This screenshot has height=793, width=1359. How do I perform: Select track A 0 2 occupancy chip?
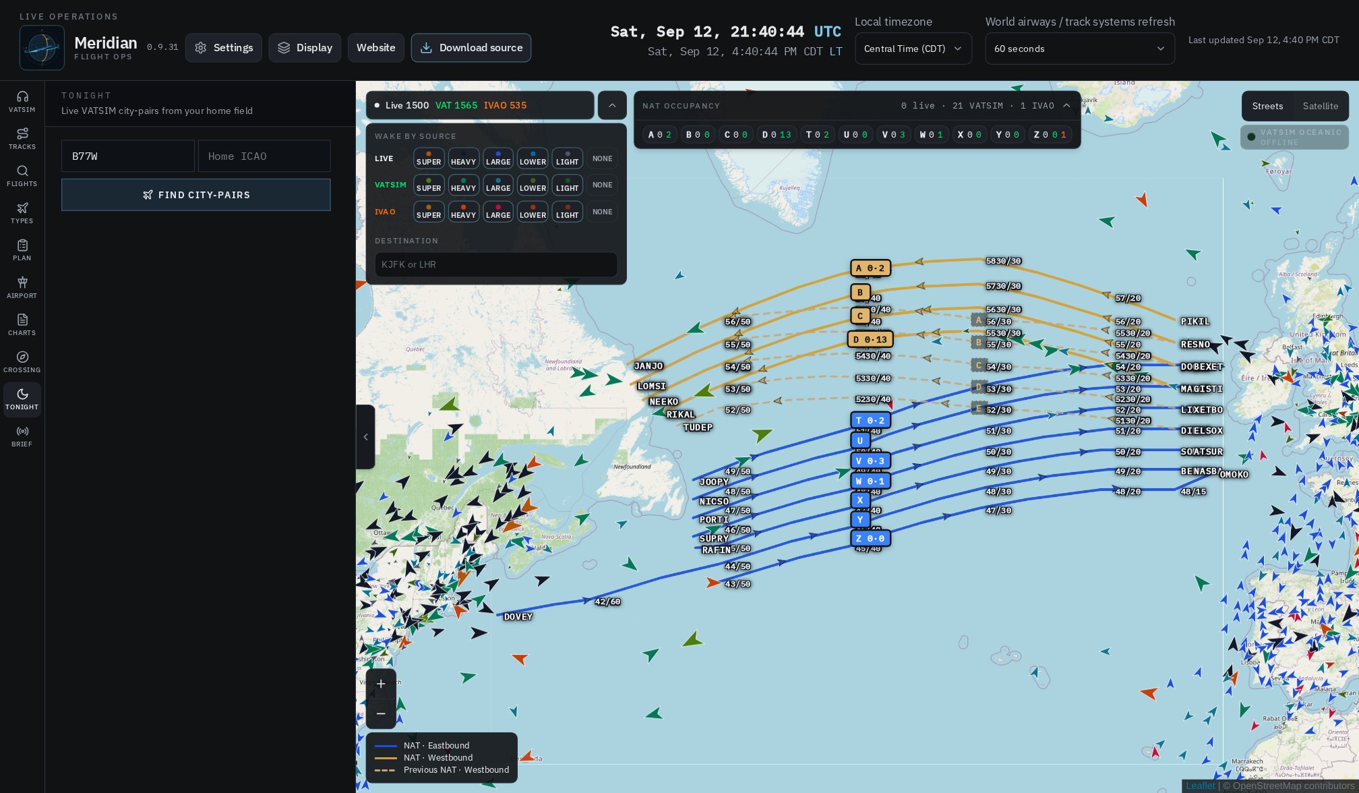point(659,135)
